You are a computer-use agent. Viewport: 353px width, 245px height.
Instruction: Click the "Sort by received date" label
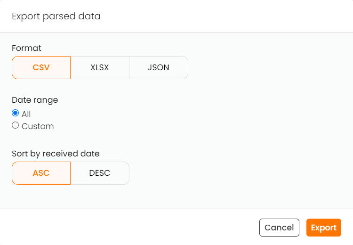[56, 154]
